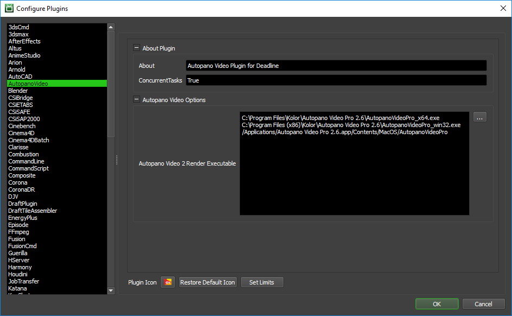Image resolution: width=512 pixels, height=316 pixels.
Task: Click the scroll-up arrow of plugin list
Action: pyautogui.click(x=111, y=27)
